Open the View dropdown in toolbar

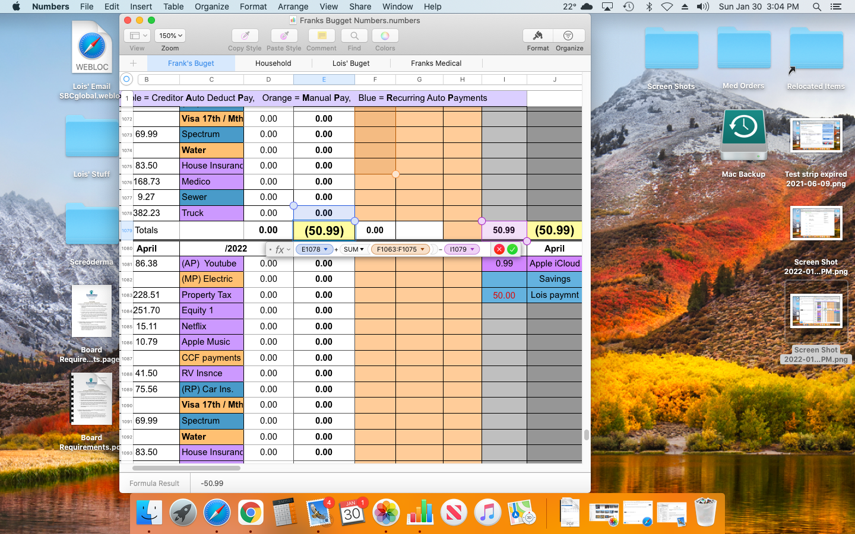coord(137,36)
